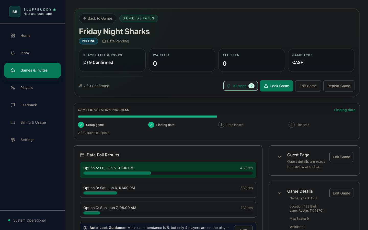
Task: Click the System Operational green dot
Action: pyautogui.click(x=9, y=220)
